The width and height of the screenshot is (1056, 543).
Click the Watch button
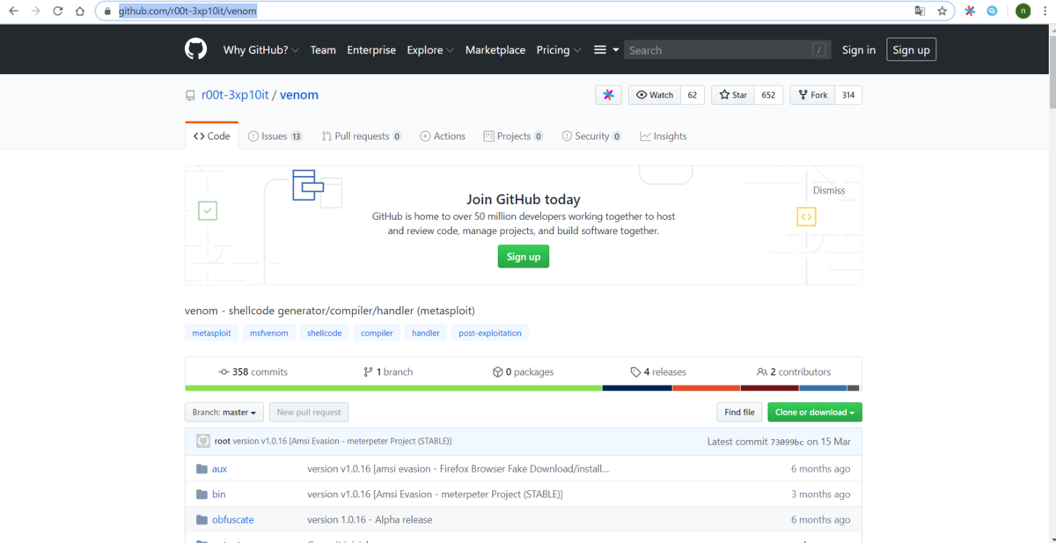coord(655,95)
